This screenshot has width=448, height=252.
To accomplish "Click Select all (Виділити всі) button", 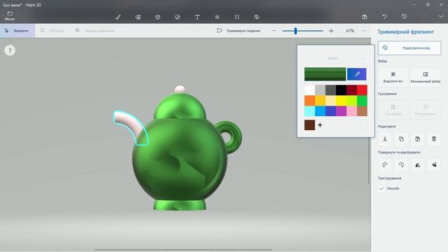I will 393,77.
